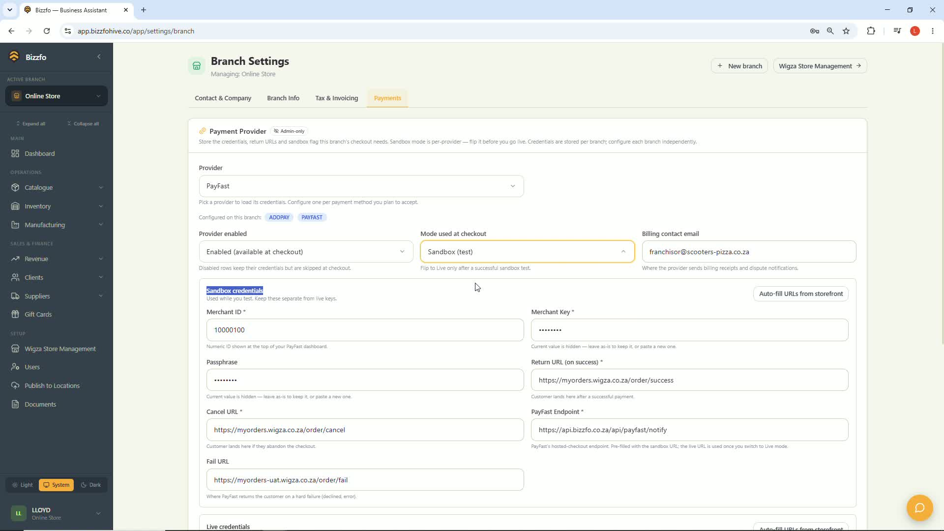Switch to the Branch Info tab
This screenshot has height=531, width=944.
point(283,98)
